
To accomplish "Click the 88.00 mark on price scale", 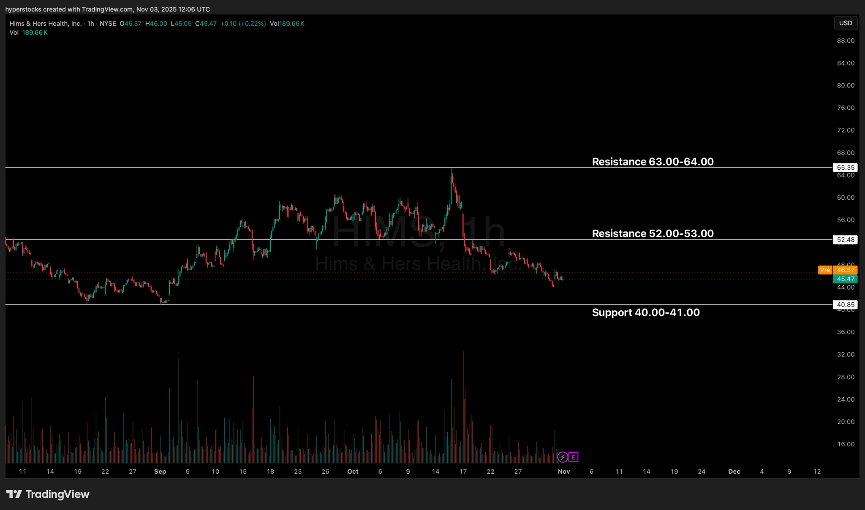I will [x=846, y=41].
